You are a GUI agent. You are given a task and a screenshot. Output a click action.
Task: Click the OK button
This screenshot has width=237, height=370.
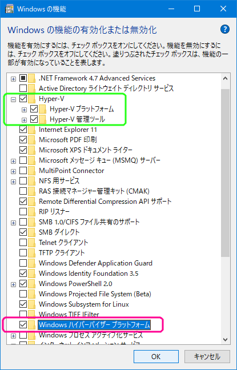156,356
